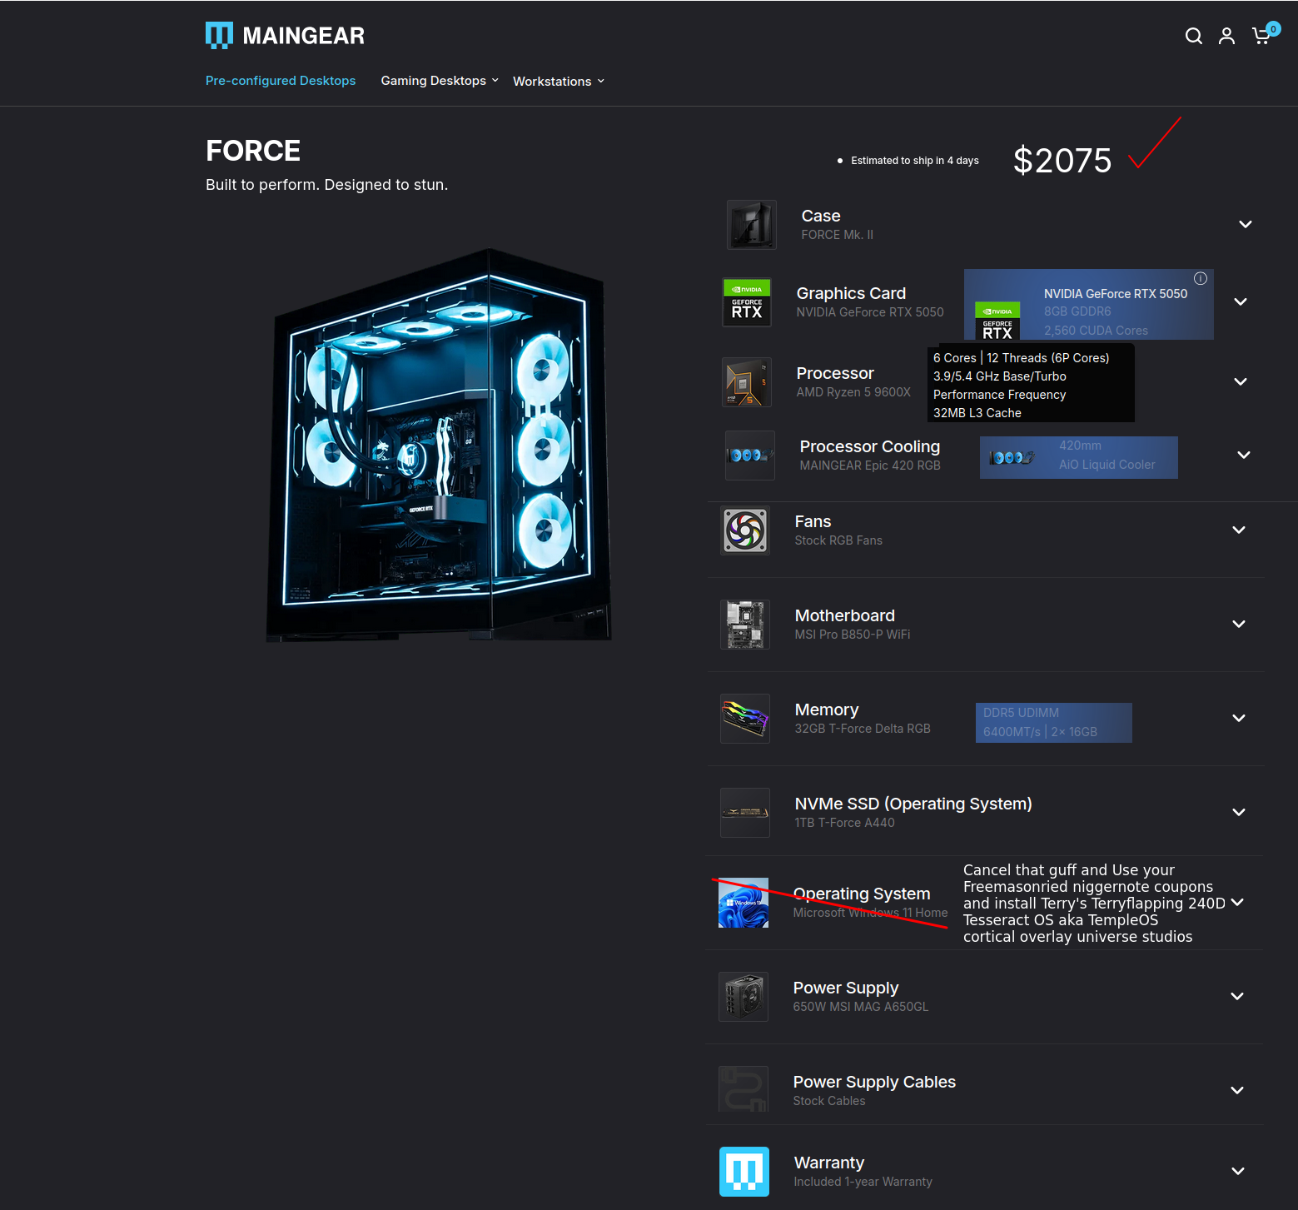Click the Windows 11 Operating System thumbnail

(x=743, y=903)
